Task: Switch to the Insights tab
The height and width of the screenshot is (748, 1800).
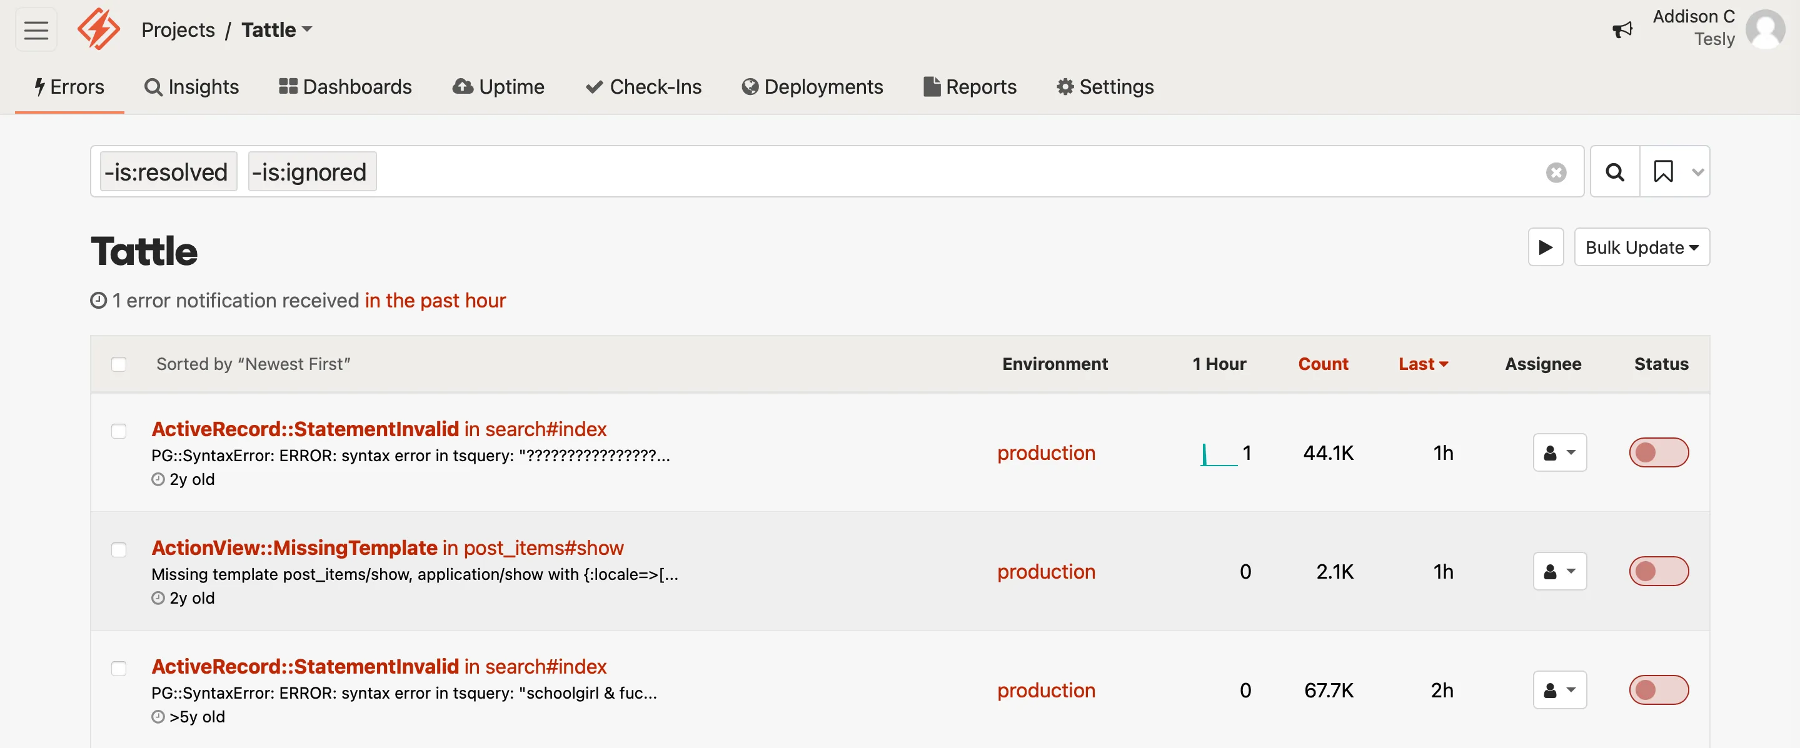Action: click(x=191, y=87)
